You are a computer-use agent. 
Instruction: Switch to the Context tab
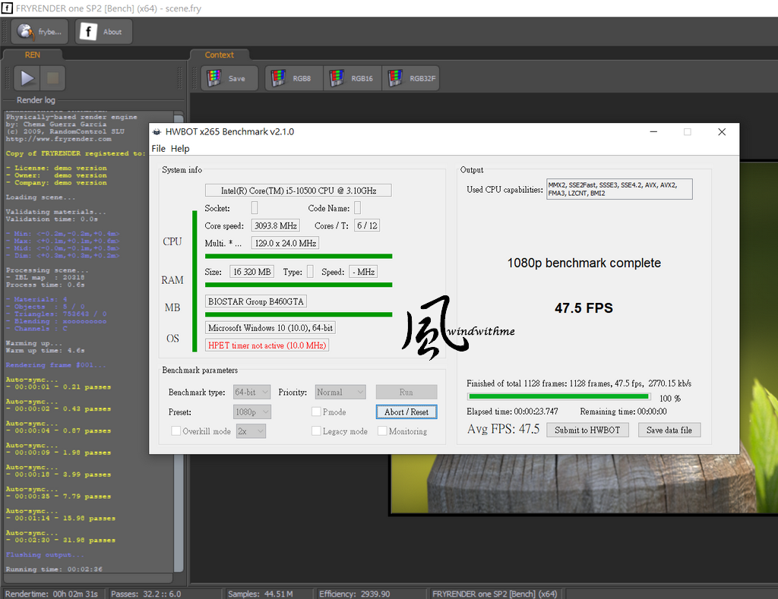pyautogui.click(x=220, y=55)
